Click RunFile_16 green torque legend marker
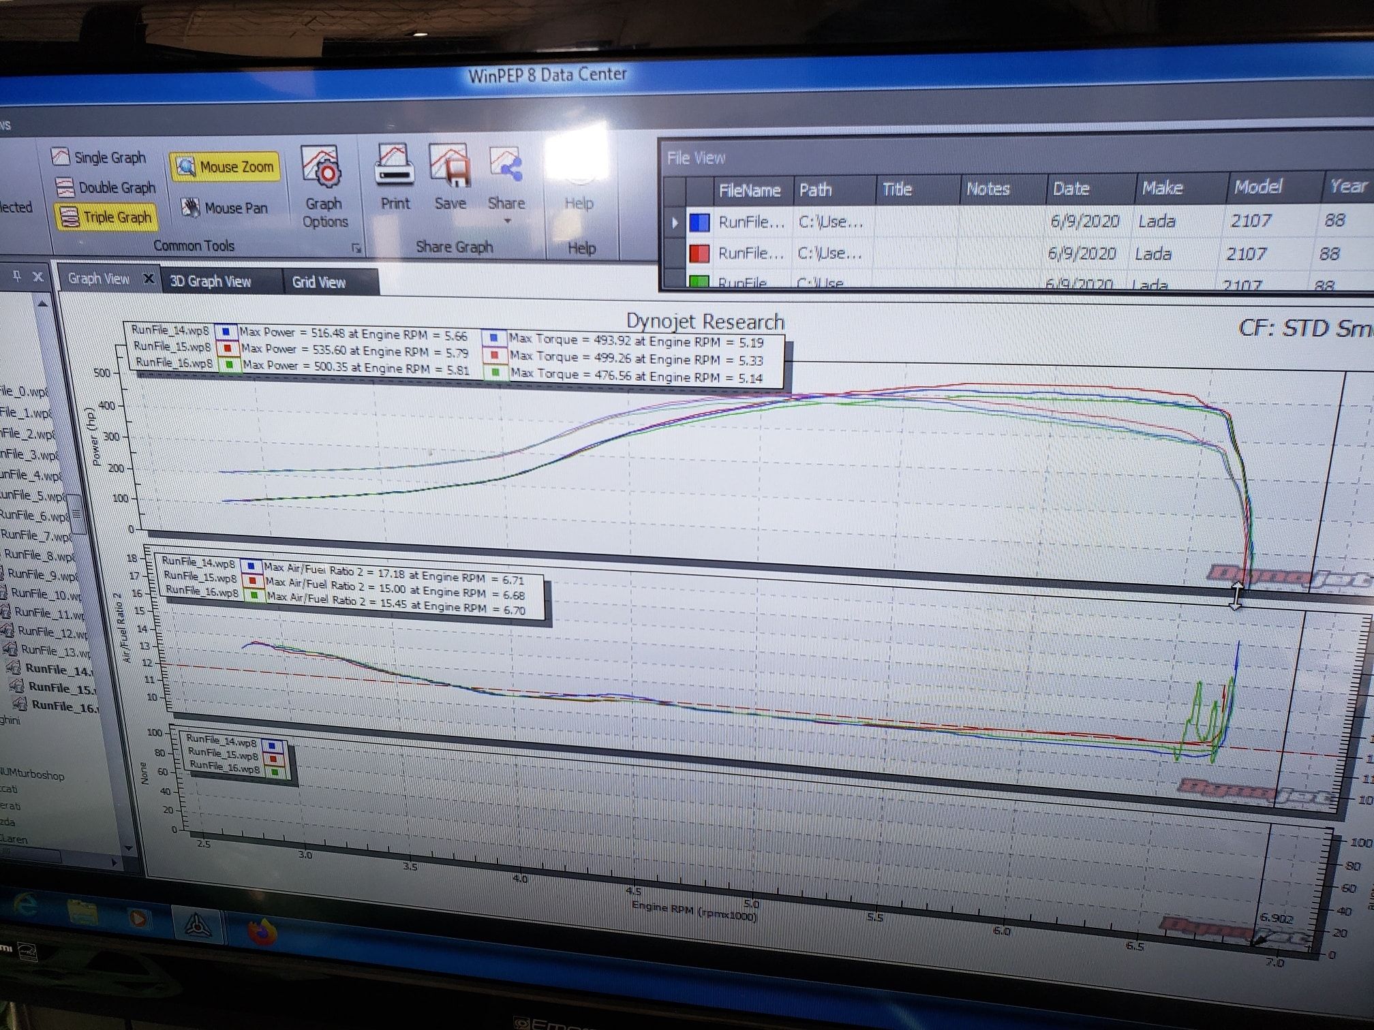The height and width of the screenshot is (1030, 1374). tap(496, 373)
